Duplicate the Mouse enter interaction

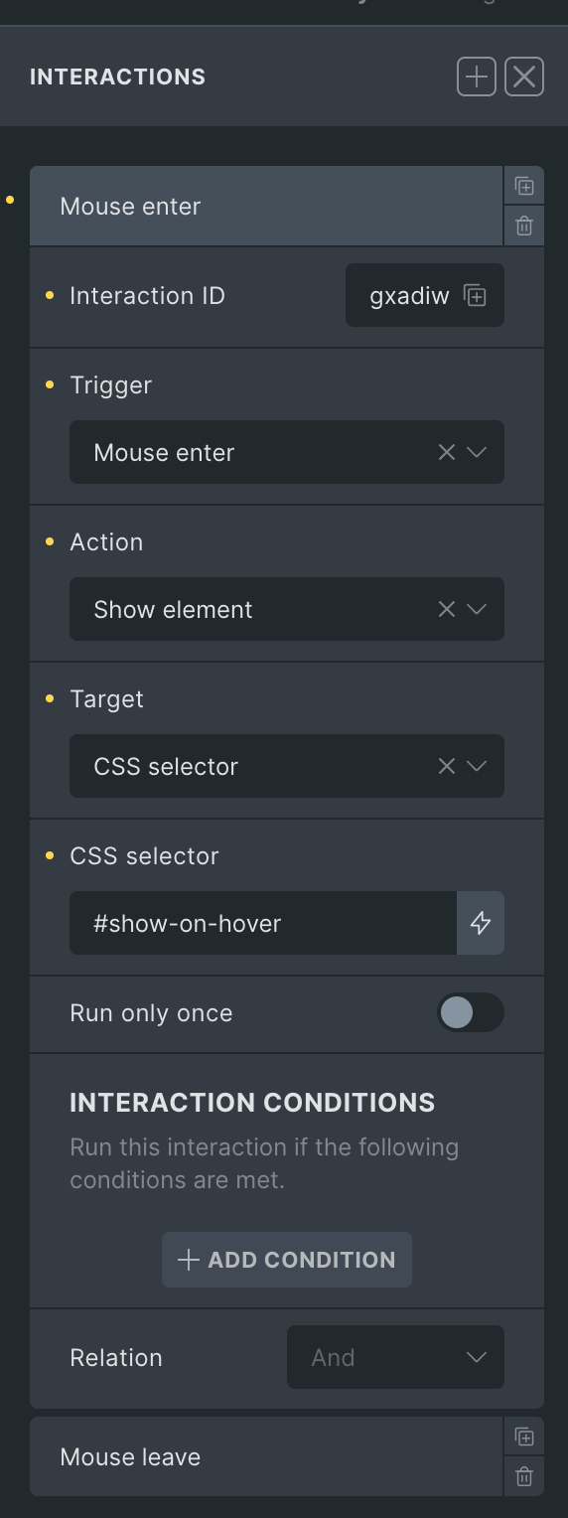click(x=524, y=186)
